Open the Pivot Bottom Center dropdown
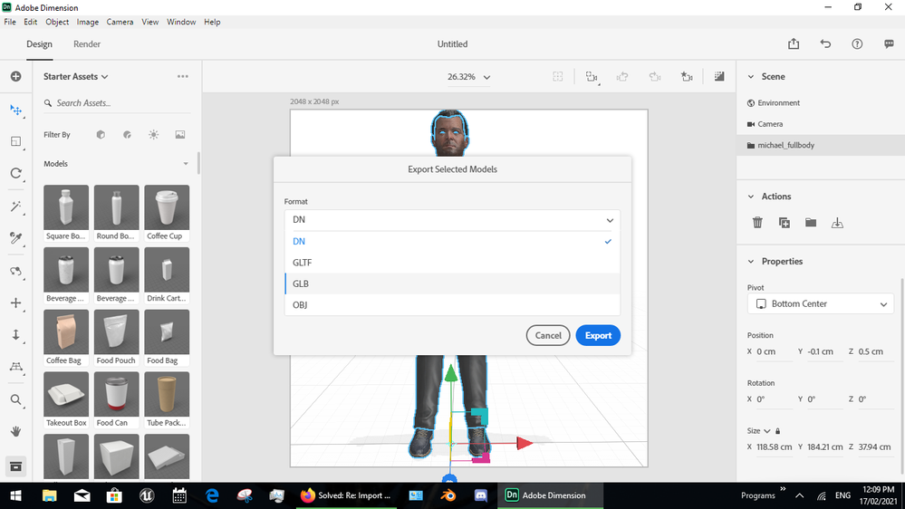Viewport: 905px width, 509px height. click(820, 303)
